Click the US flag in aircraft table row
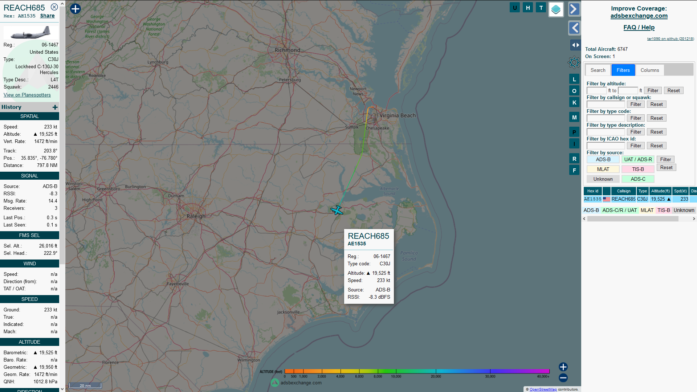This screenshot has height=392, width=697. click(606, 199)
